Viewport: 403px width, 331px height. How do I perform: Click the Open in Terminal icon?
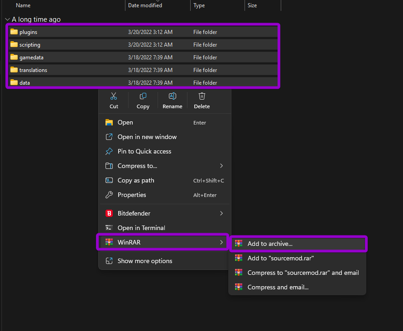click(x=109, y=227)
